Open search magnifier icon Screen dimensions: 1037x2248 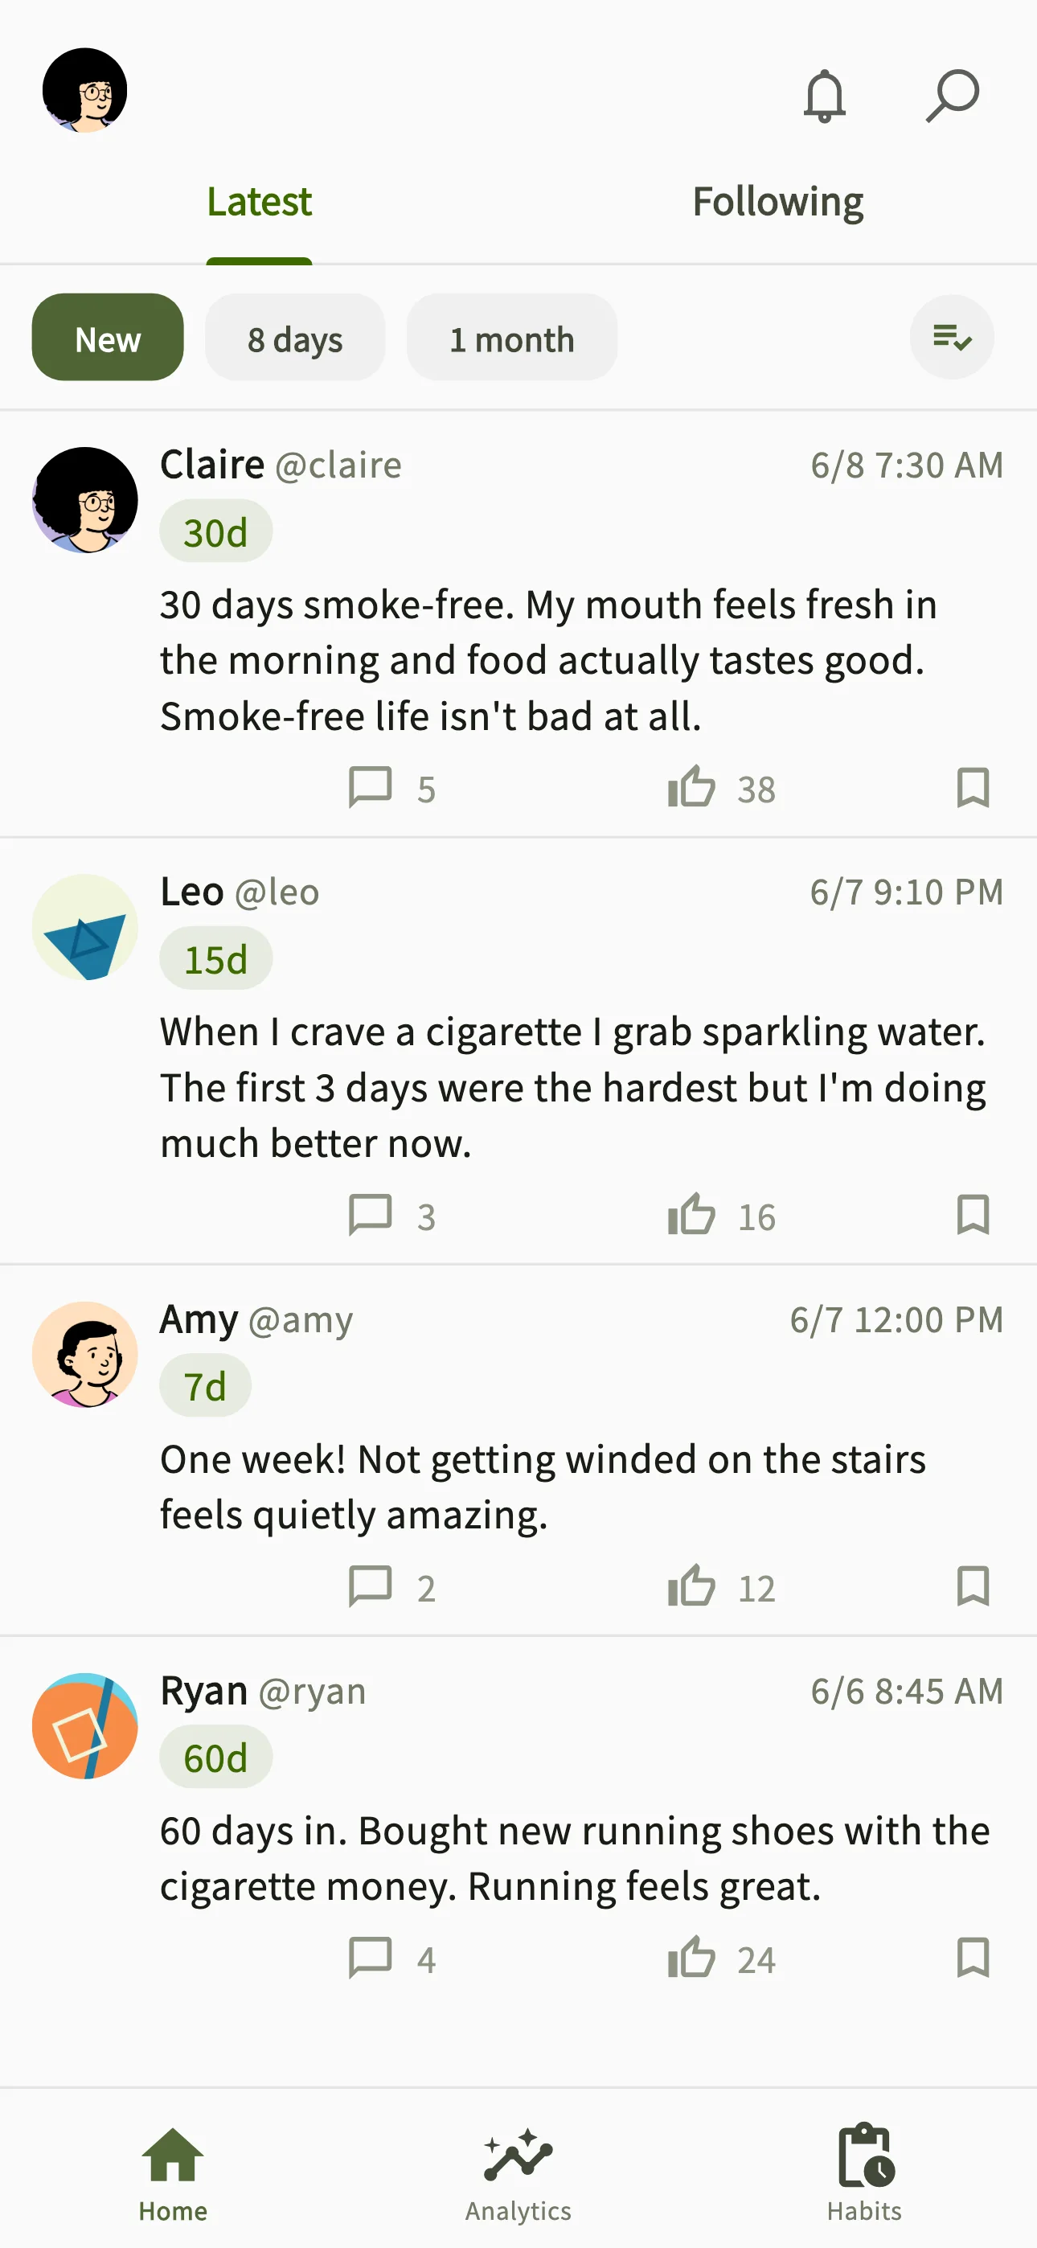(x=953, y=95)
